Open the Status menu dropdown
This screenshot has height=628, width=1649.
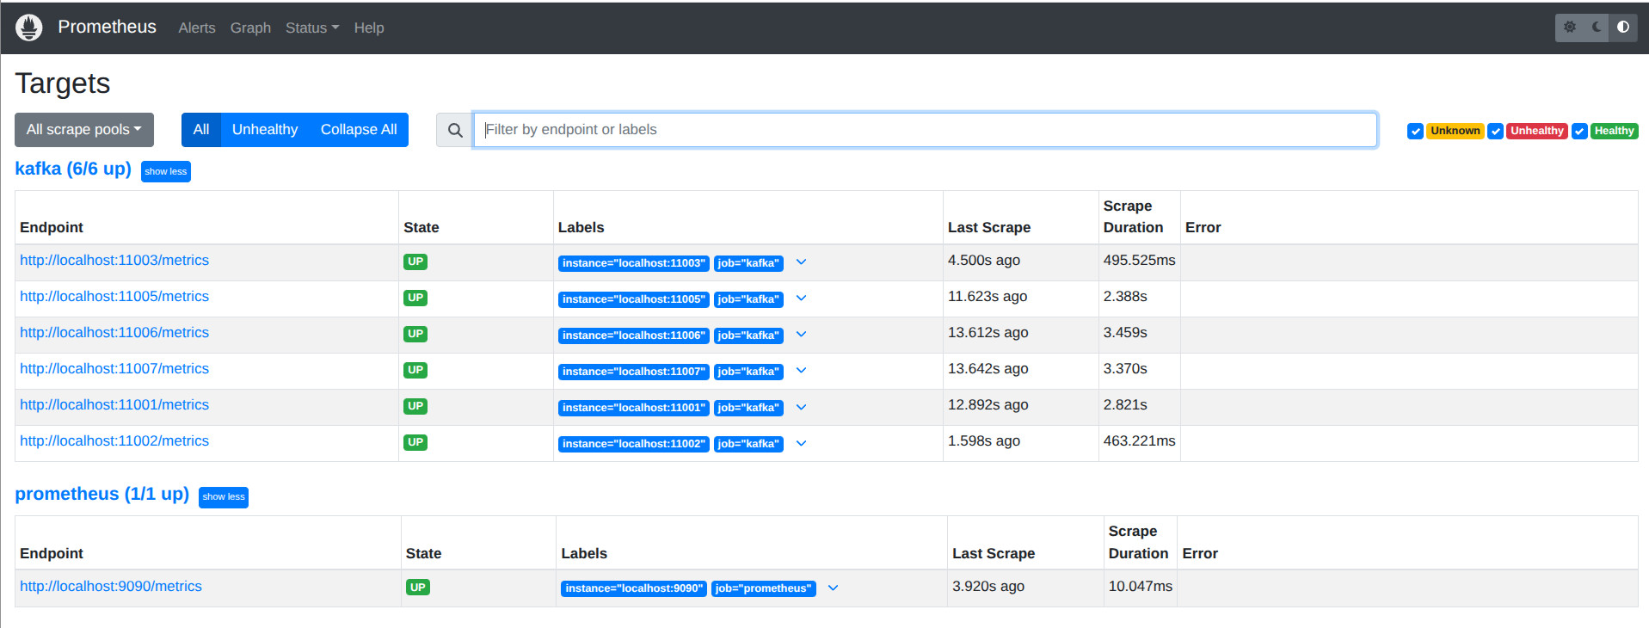[x=312, y=28]
